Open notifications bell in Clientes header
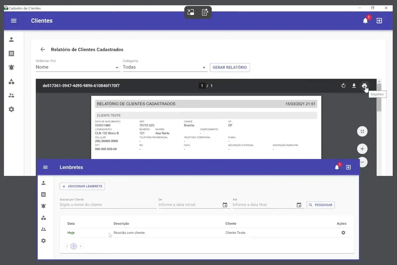Image resolution: width=397 pixels, height=265 pixels. coord(365,21)
